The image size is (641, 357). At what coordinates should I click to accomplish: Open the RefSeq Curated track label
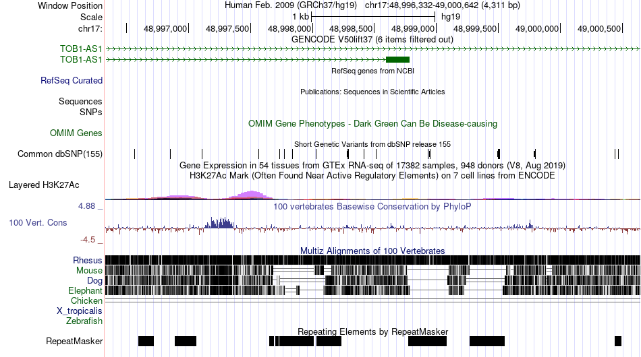72,80
